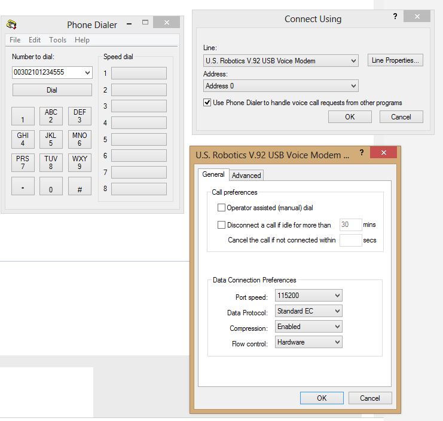The height and width of the screenshot is (421, 443).
Task: Click speed dial slot 3
Action: (139, 106)
